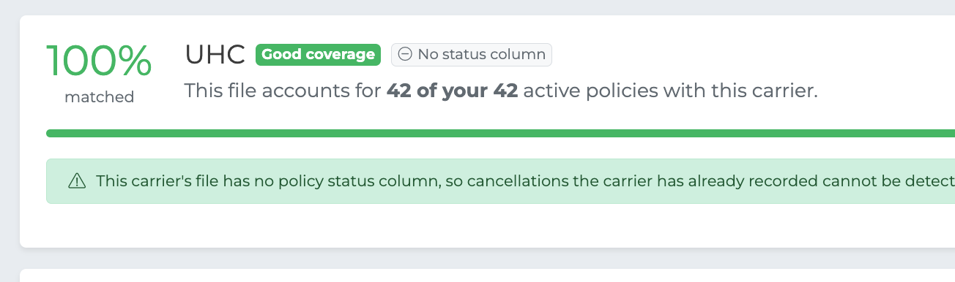Image resolution: width=955 pixels, height=282 pixels.
Task: Select the next carrier card below UHC
Action: (487, 275)
